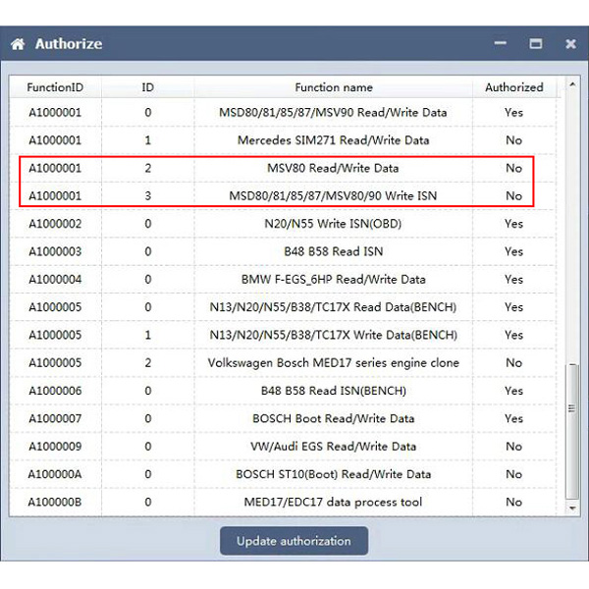Minimize the Authorize window

tap(500, 43)
